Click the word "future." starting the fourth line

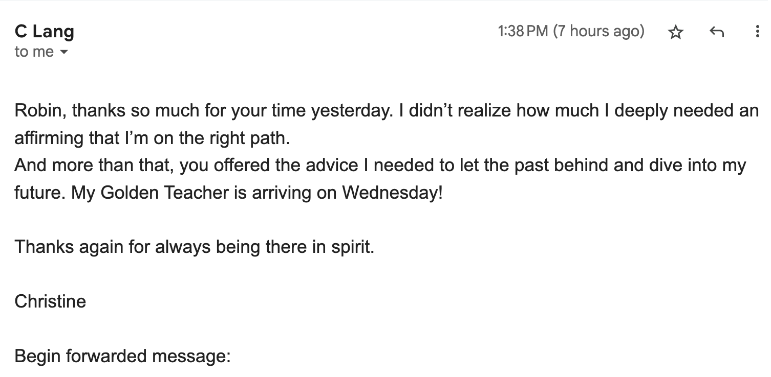[40, 193]
